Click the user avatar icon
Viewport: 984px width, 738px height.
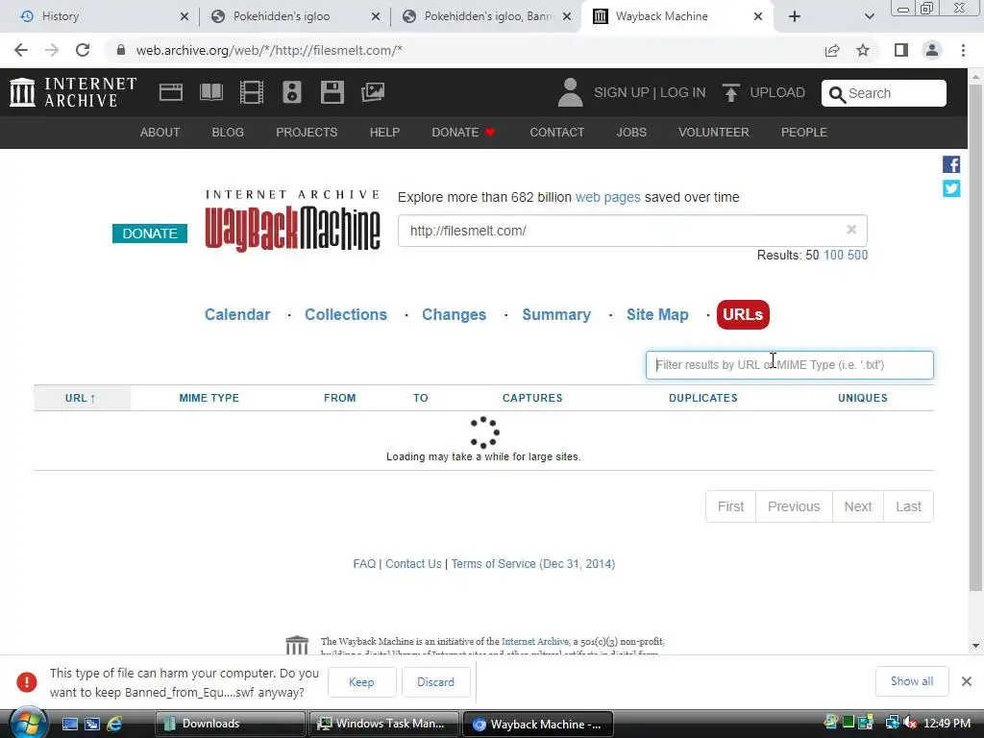(570, 92)
